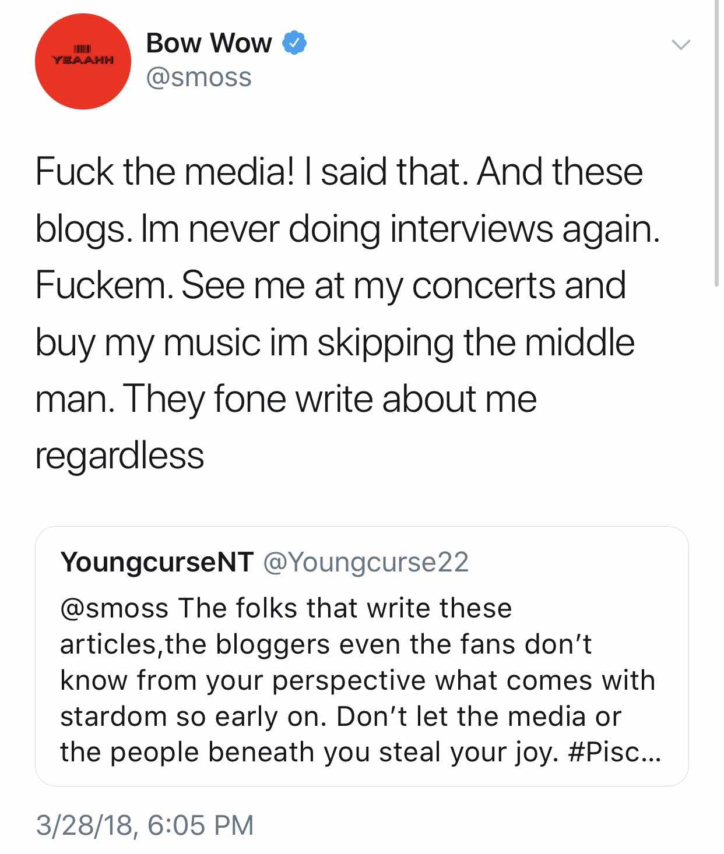Click the word "blogs." in tweet

tap(80, 229)
